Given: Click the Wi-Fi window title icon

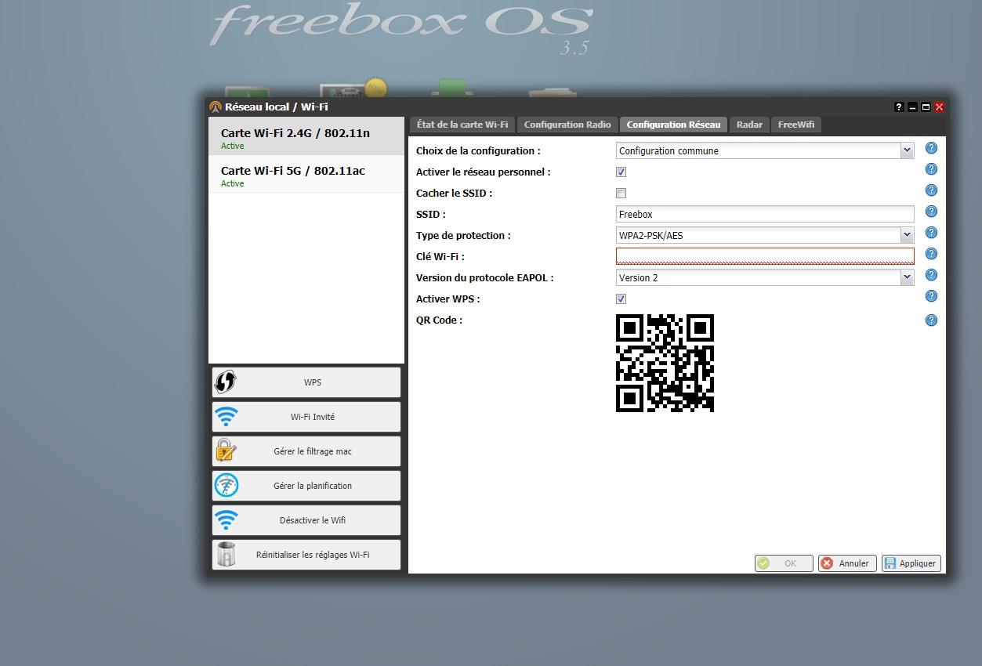Looking at the screenshot, I should point(216,107).
